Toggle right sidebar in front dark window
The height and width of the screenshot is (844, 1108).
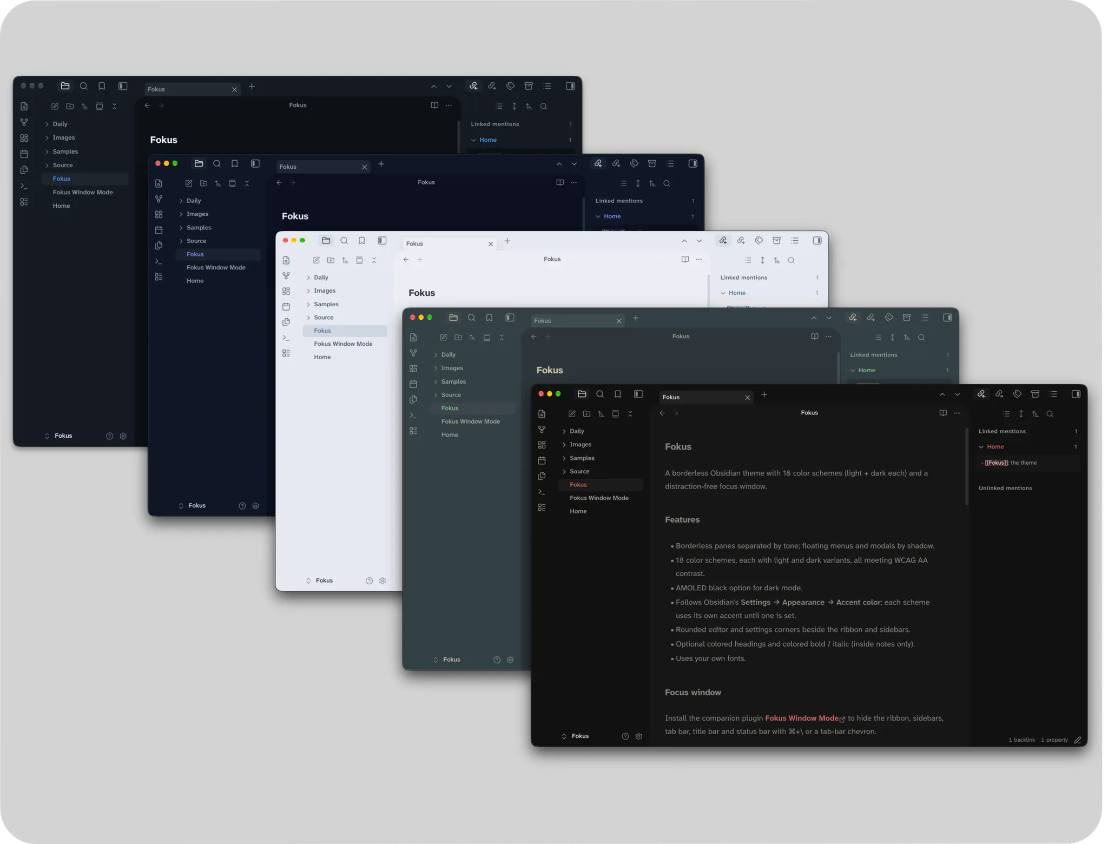pos(1076,394)
